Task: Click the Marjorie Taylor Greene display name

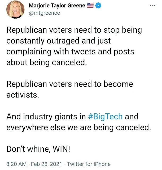Action: [57, 6]
